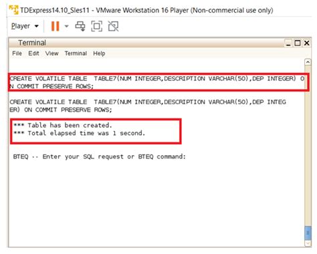Toggle Unity mode icon
This screenshot has width=317, height=254.
pos(113,26)
